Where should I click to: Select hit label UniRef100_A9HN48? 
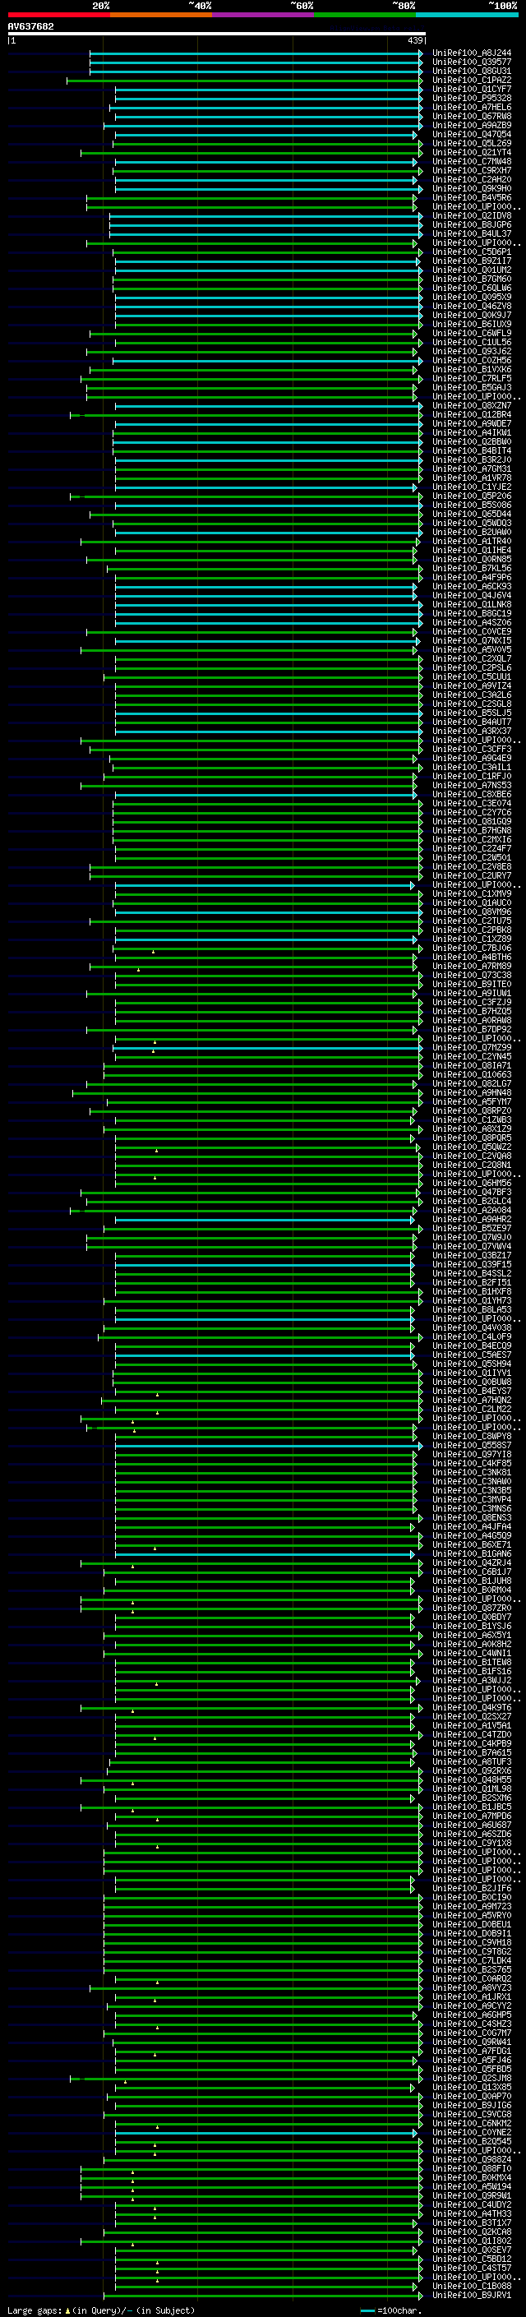[x=472, y=1093]
